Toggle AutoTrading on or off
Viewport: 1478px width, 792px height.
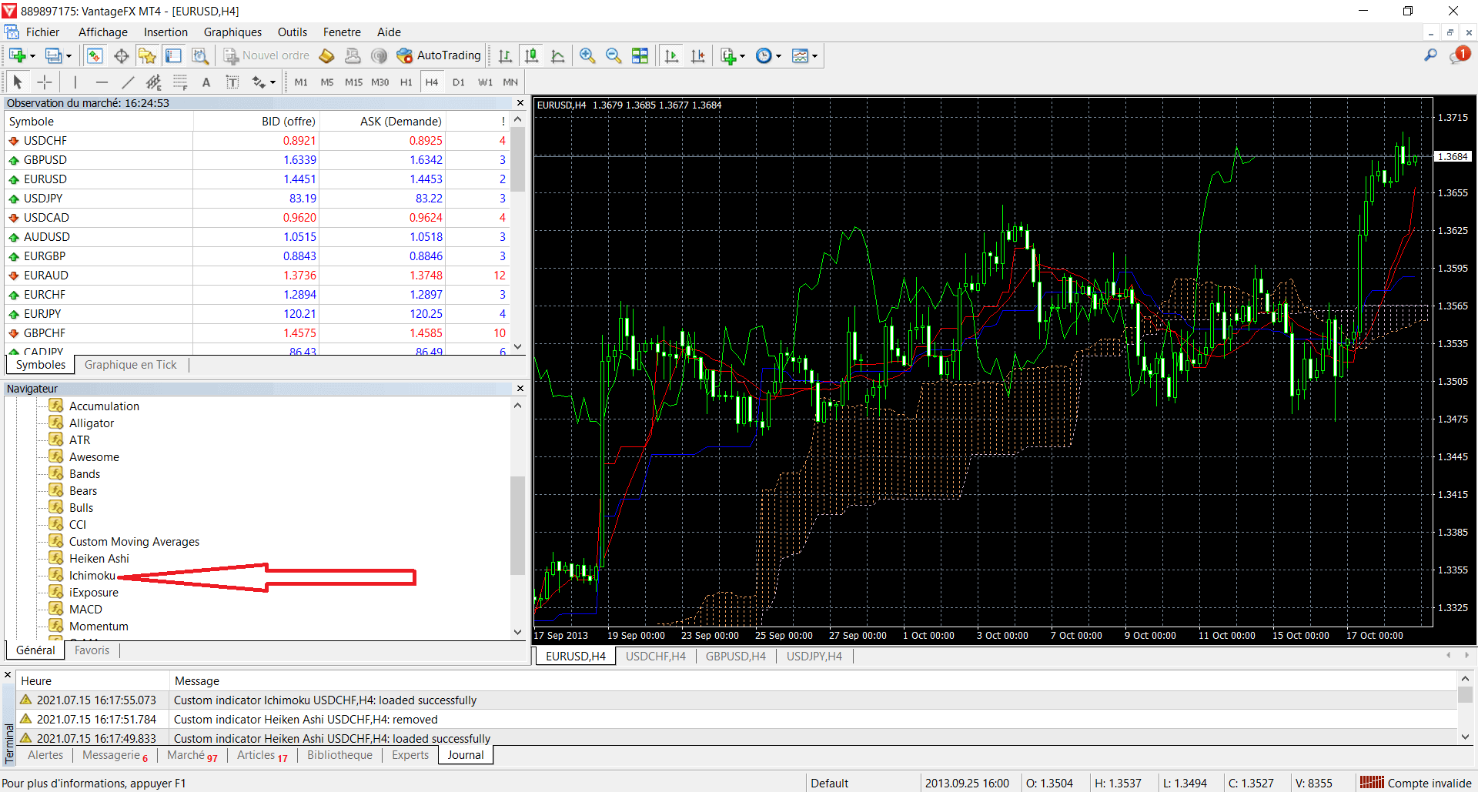click(x=439, y=55)
